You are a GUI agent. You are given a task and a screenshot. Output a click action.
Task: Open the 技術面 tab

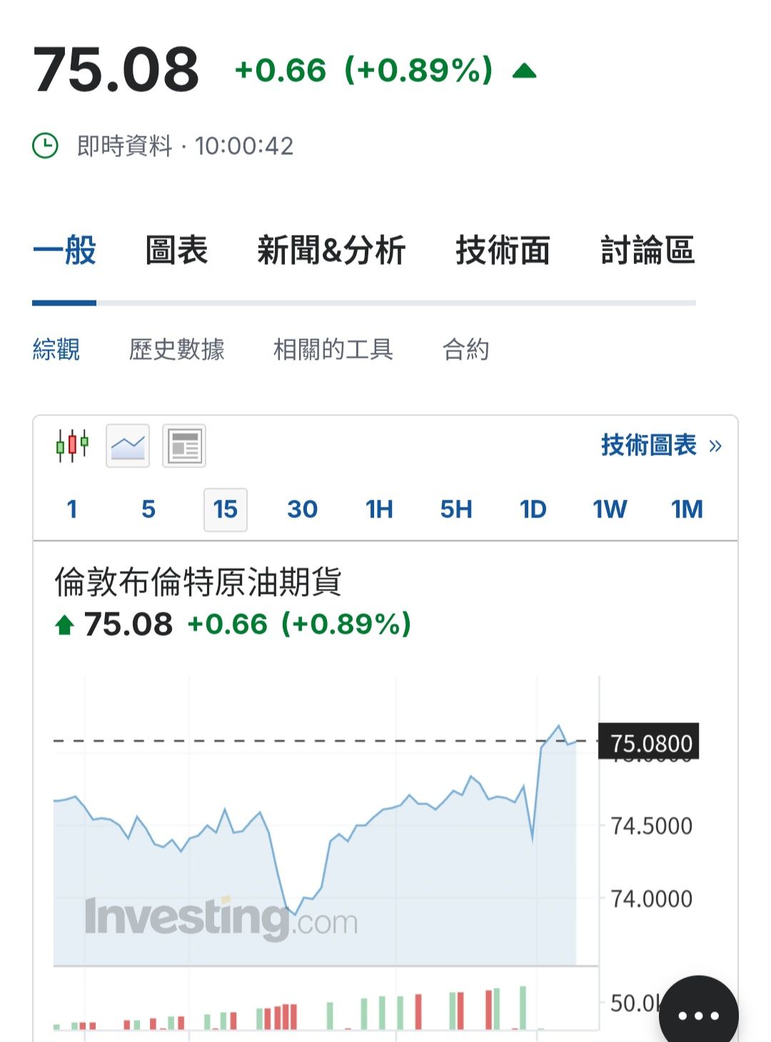point(503,251)
